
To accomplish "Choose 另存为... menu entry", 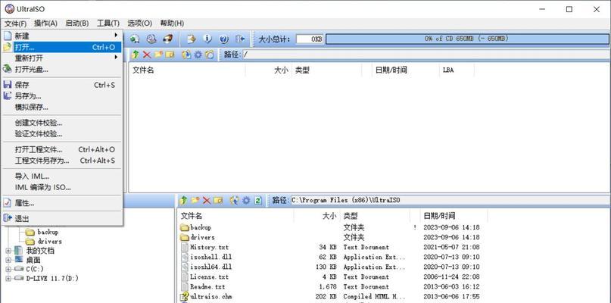I will point(62,96).
